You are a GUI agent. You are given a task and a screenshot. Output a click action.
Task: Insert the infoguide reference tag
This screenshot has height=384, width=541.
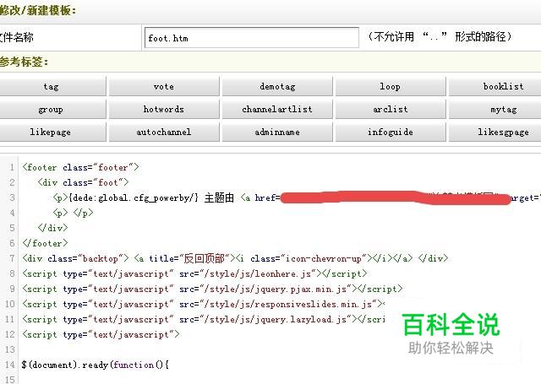coord(391,132)
